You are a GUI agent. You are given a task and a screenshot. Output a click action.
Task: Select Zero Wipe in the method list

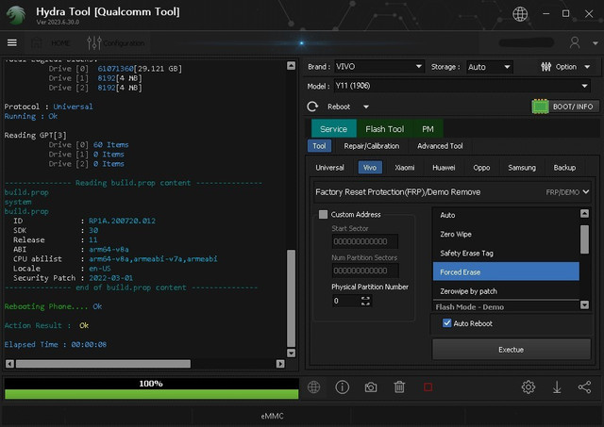pyautogui.click(x=506, y=234)
